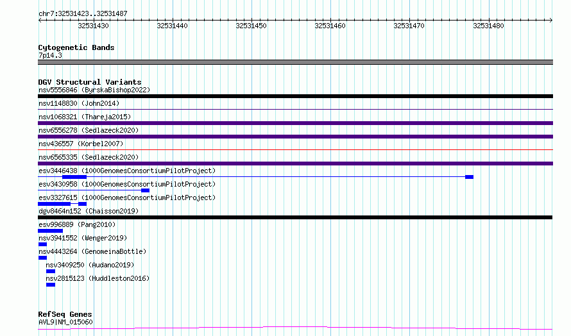This screenshot has height=336, width=571.
Task: Select dgv8464n152 (Chaisson2019) label
Action: point(89,211)
